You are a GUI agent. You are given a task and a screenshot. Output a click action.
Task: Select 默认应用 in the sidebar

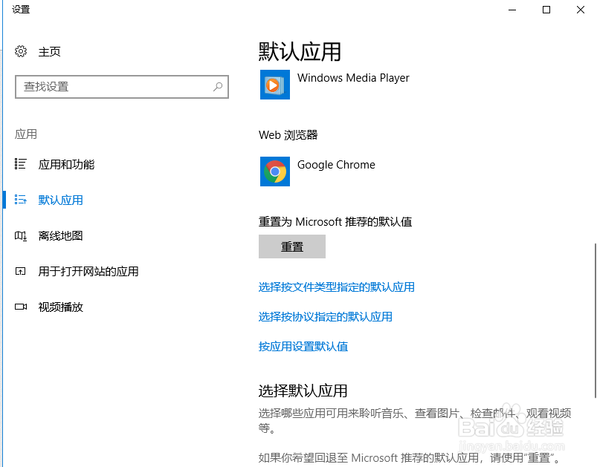point(60,200)
